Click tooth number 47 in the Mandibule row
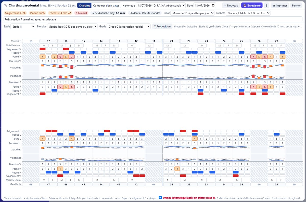 click(x=48, y=184)
